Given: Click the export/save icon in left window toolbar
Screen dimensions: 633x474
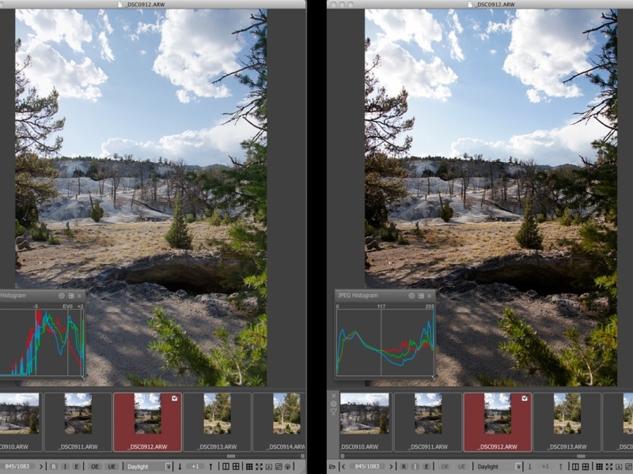Looking at the screenshot, I should click(268, 466).
